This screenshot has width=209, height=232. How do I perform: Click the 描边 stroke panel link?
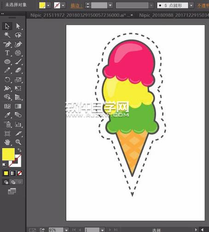click(76, 6)
